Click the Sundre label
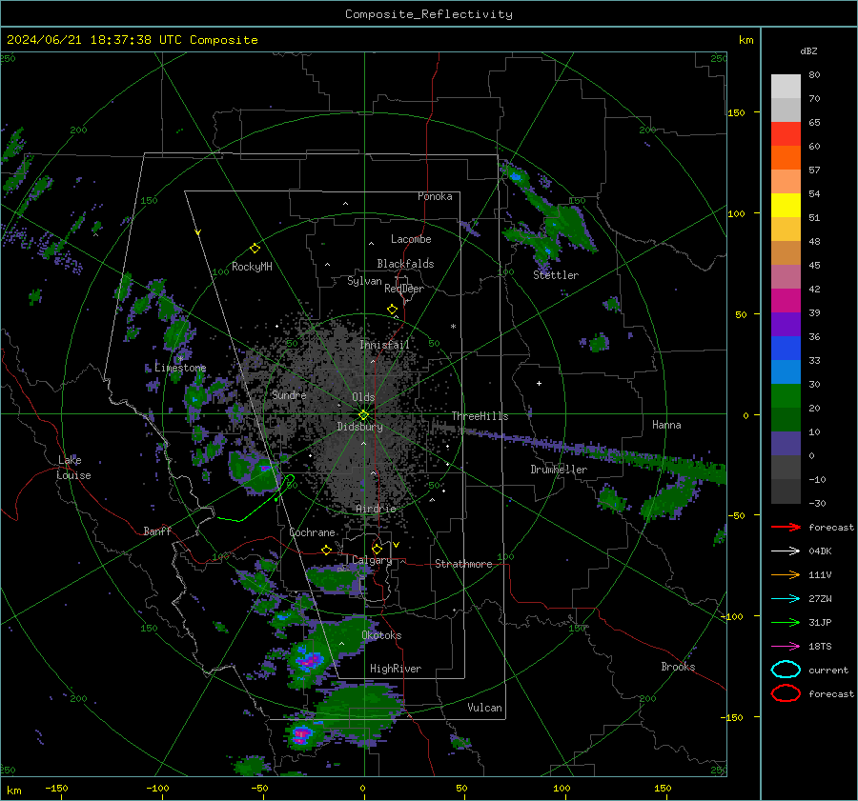The image size is (858, 801). pyautogui.click(x=289, y=395)
